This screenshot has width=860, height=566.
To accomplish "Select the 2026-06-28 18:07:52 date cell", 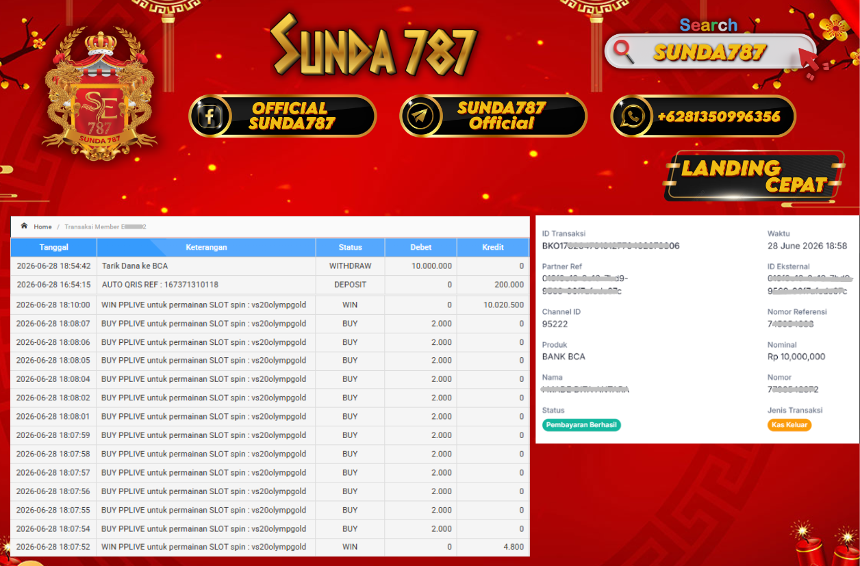I will (53, 547).
